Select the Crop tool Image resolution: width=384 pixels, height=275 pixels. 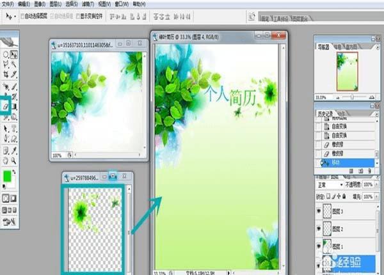pos(6,74)
